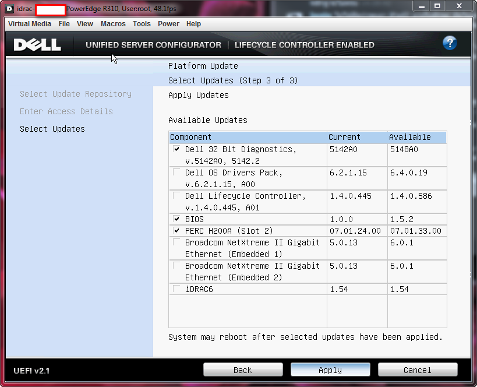Click the PERC H200A (Slot 2) label
The height and width of the screenshot is (387, 477).
pyautogui.click(x=229, y=231)
